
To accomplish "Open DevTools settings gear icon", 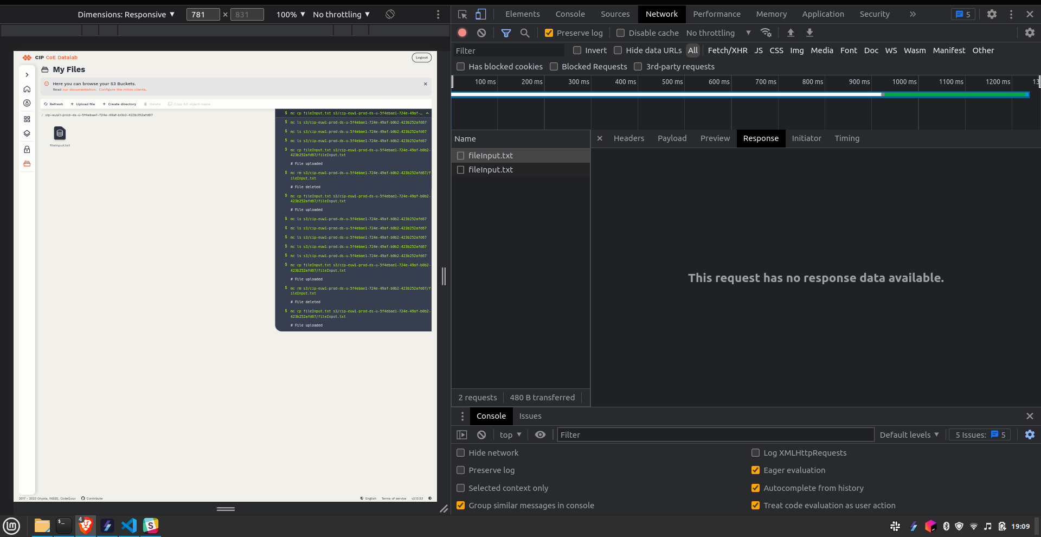I will (992, 14).
